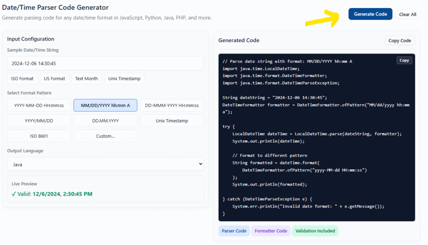Select the ISO 8601 format pattern
Screen dimensions: 428x245
[39, 135]
